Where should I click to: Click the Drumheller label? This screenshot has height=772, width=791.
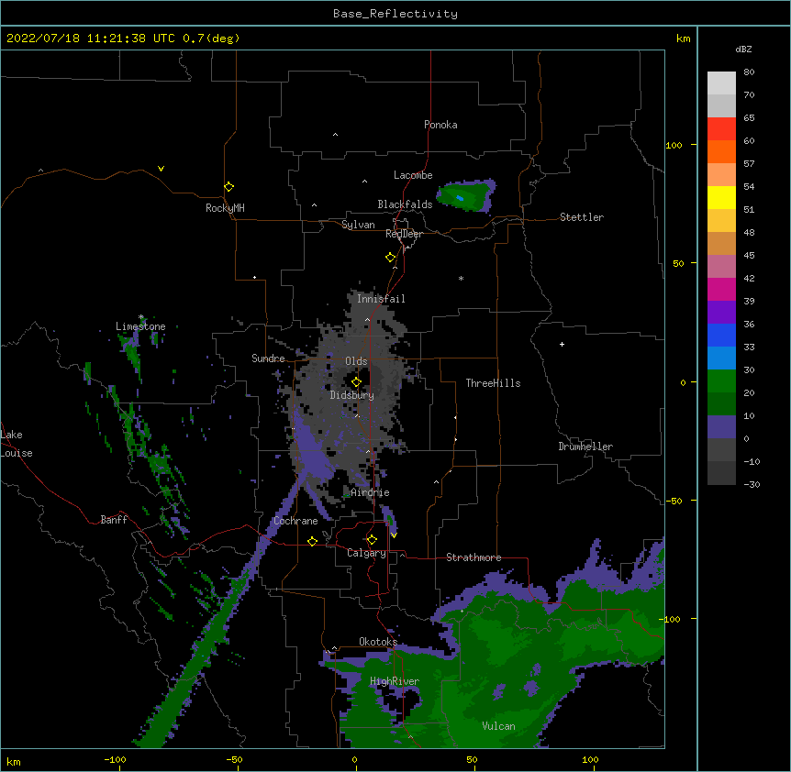click(x=585, y=447)
